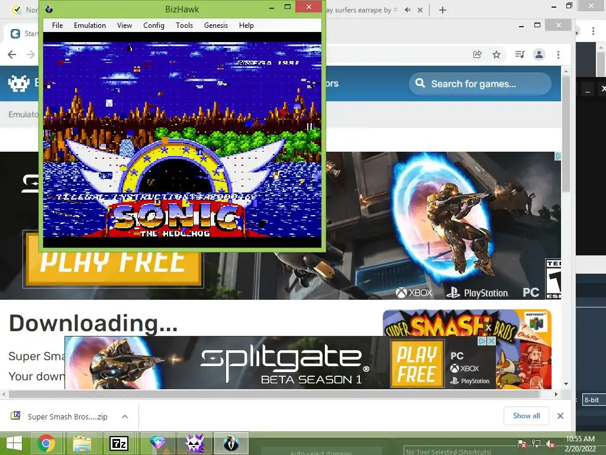Click the scroll down arrow of page
The width and height of the screenshot is (606, 455).
[566, 384]
